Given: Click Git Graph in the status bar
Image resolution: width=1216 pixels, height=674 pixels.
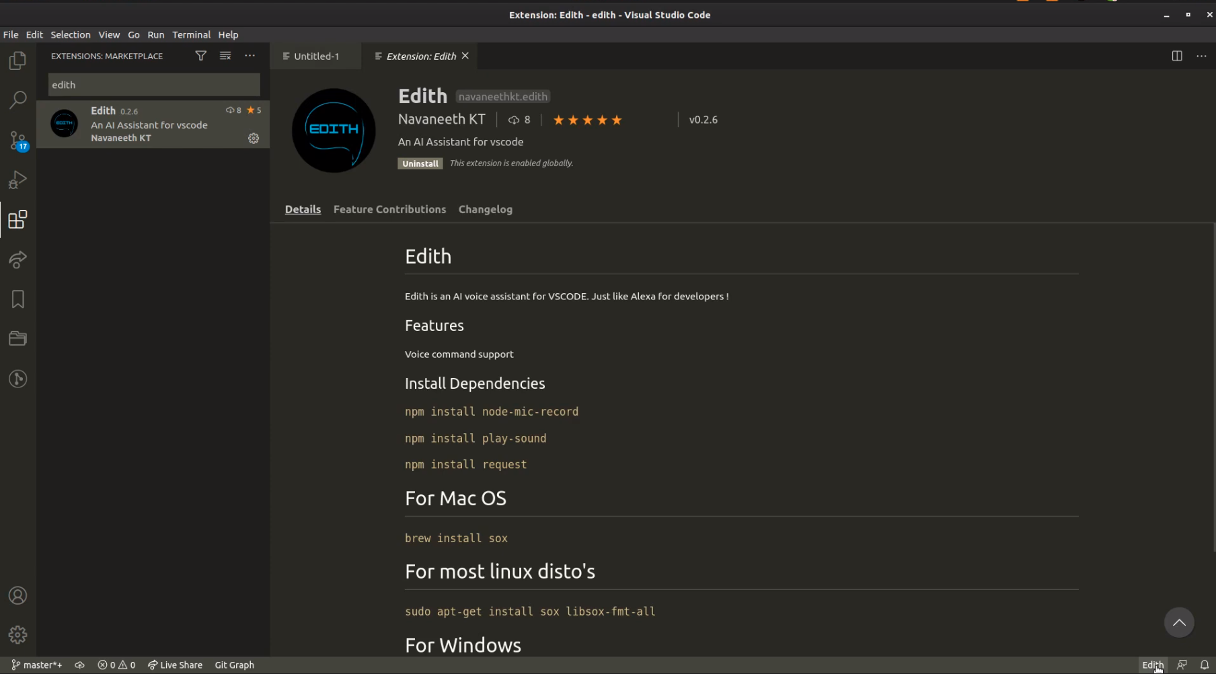Looking at the screenshot, I should click(x=234, y=665).
